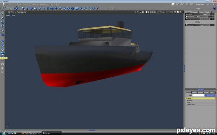Click the blue handle below the 3D view

(92, 130)
